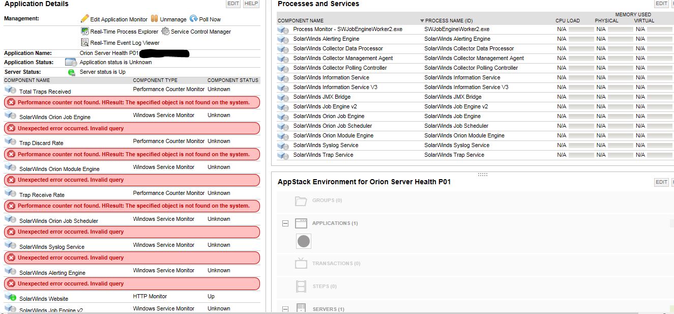Sort by Component Name column in Processes table
The image size is (674, 314).
[x=301, y=21]
